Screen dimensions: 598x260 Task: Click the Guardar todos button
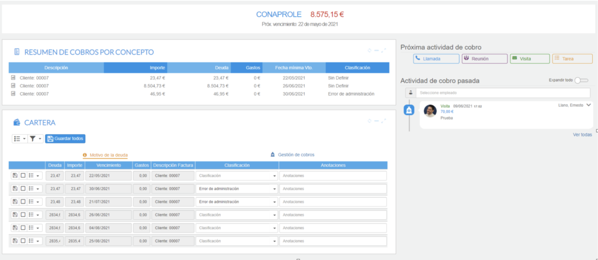(65, 139)
